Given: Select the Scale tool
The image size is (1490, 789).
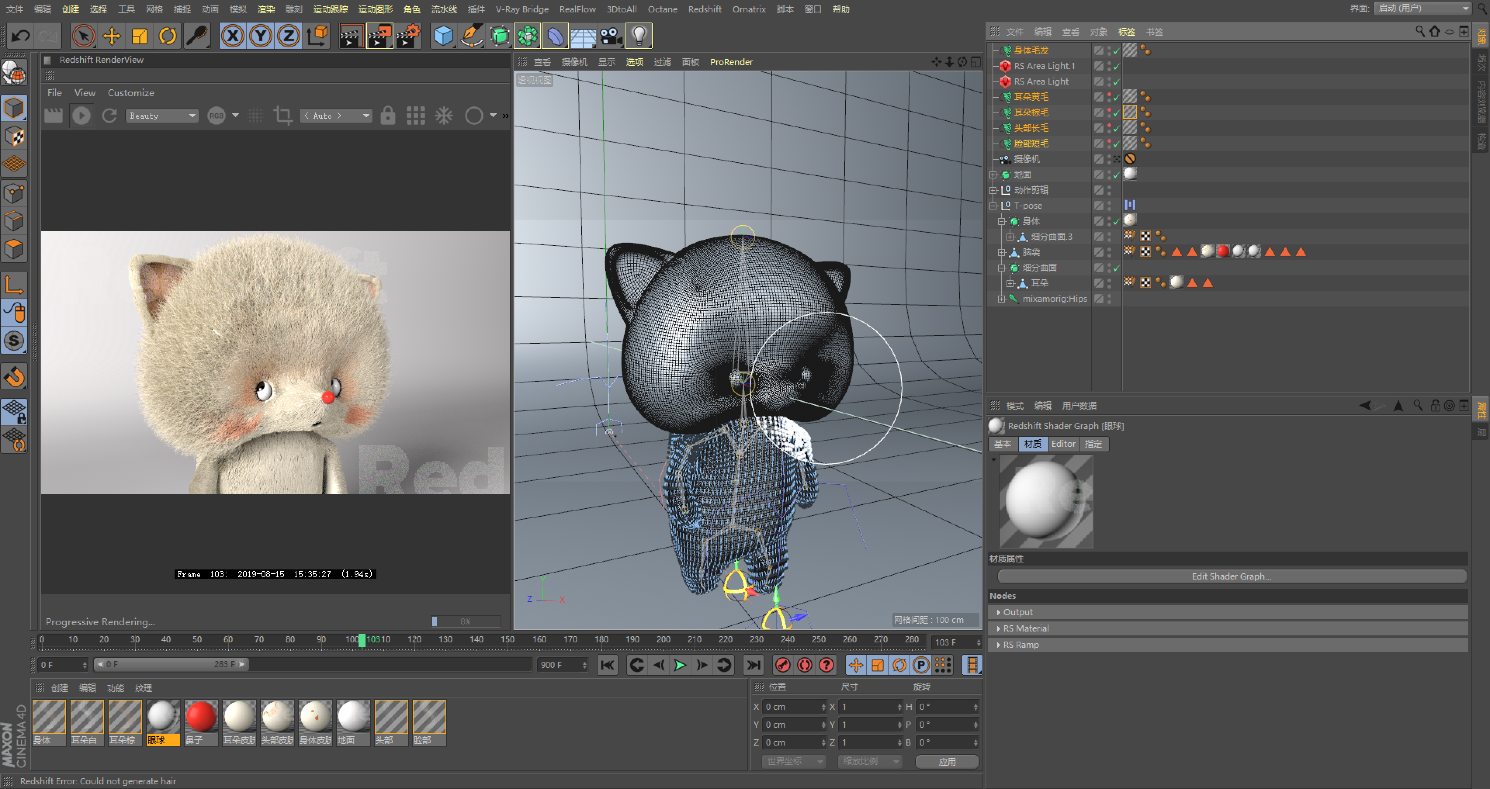Looking at the screenshot, I should coord(139,36).
